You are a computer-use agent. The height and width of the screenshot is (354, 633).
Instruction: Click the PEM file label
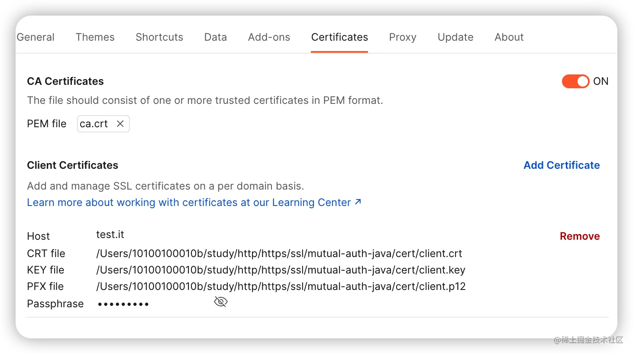47,124
